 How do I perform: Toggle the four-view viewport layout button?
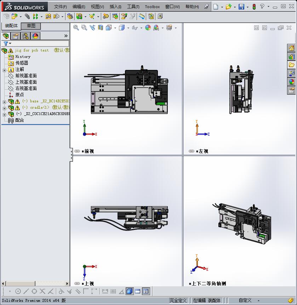coord(146,291)
